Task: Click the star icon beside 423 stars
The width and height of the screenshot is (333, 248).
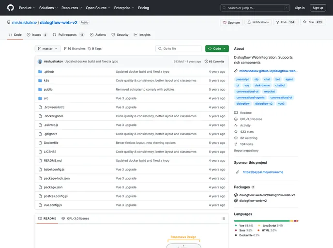Action: tap(236, 132)
